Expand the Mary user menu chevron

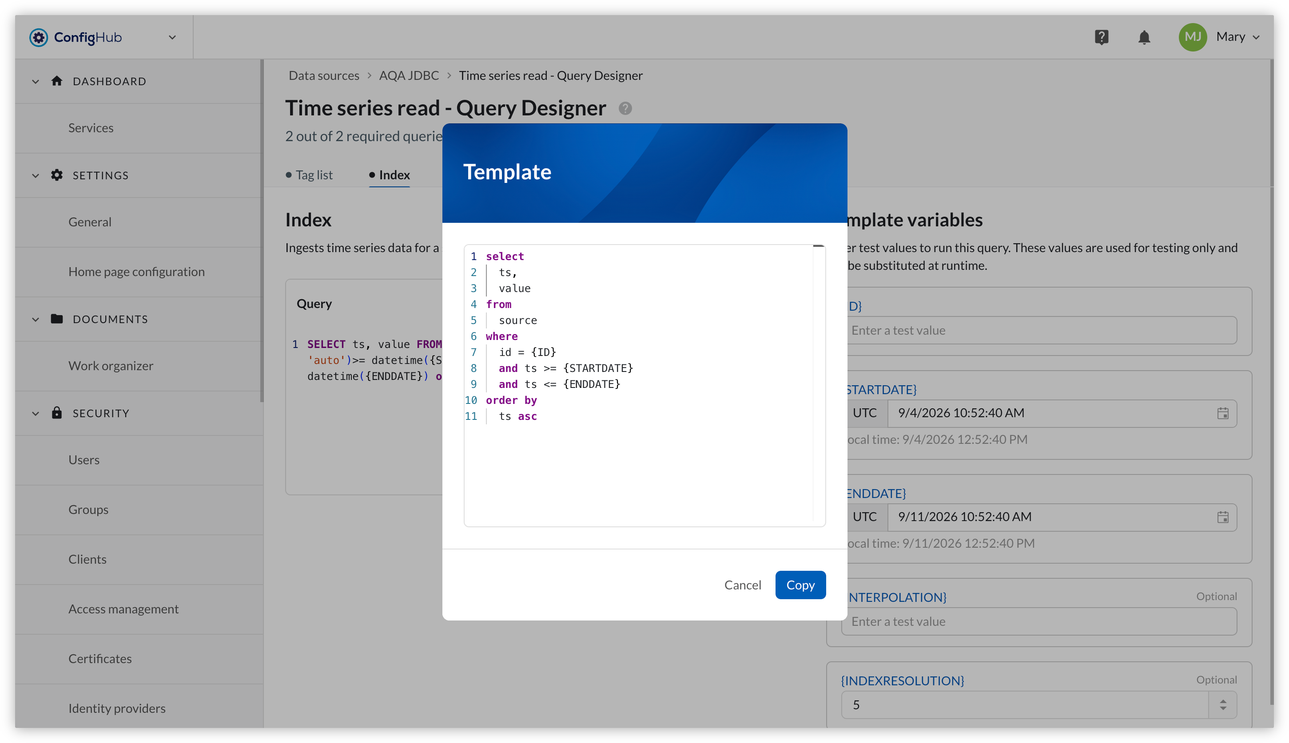pos(1256,37)
